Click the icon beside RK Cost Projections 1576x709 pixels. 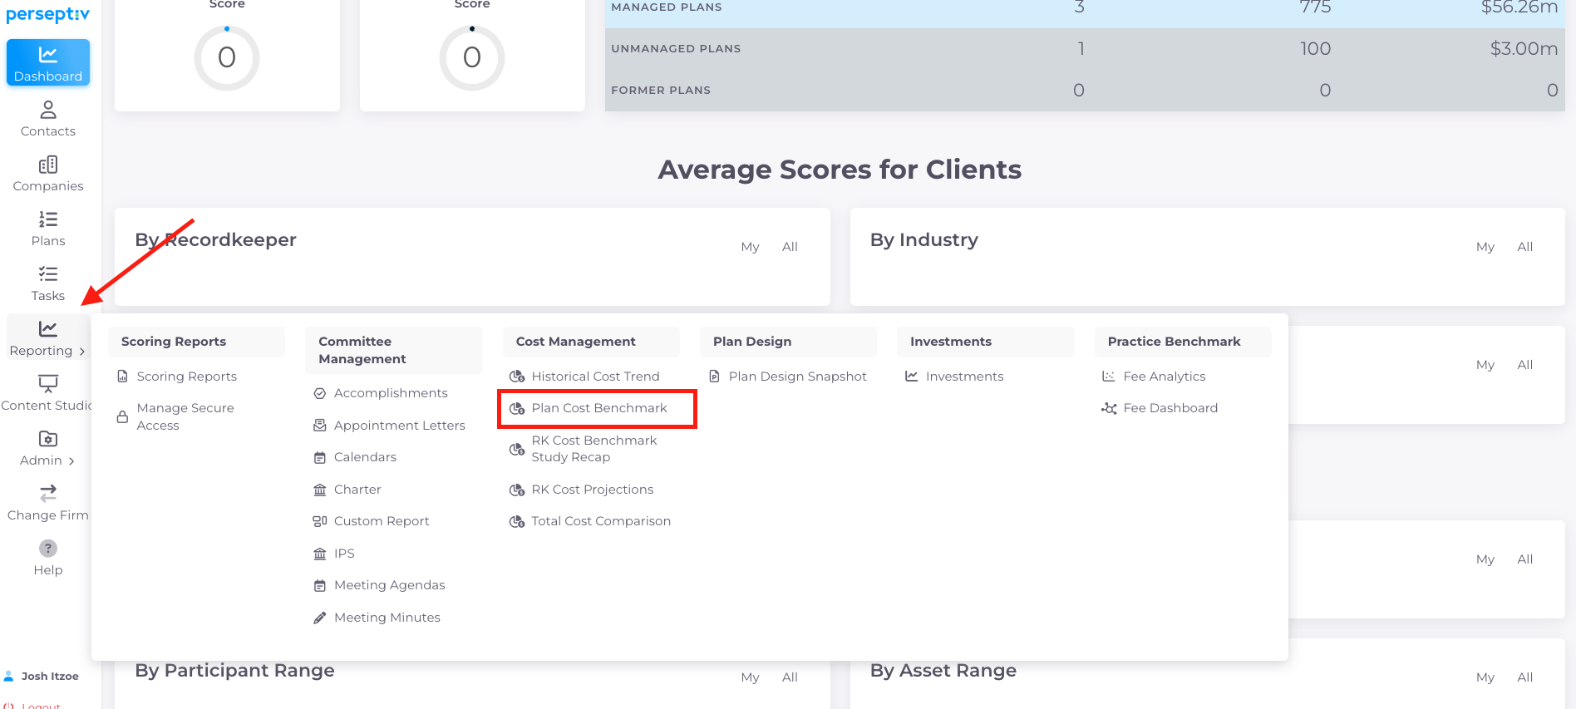point(517,490)
